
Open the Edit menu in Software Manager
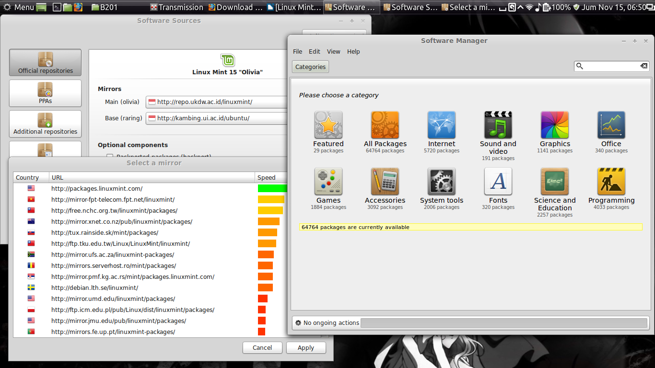(315, 52)
